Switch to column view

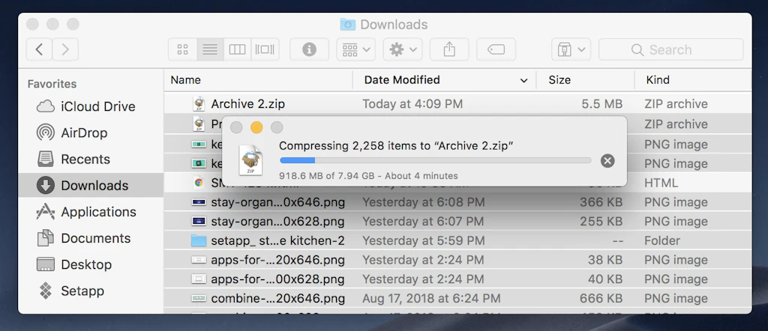pos(238,49)
